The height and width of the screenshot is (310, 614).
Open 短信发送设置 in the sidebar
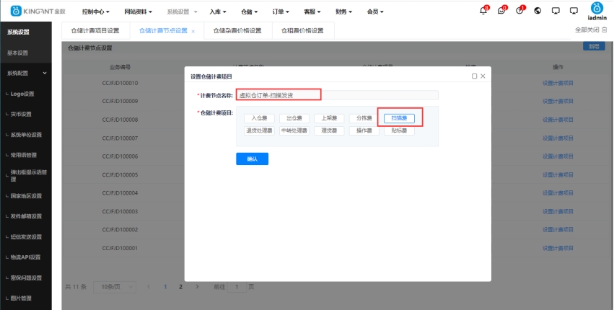click(26, 236)
